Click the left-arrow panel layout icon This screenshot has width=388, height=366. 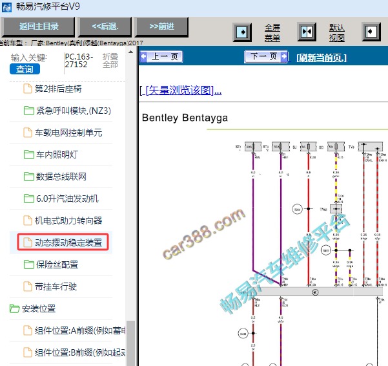click(x=371, y=32)
